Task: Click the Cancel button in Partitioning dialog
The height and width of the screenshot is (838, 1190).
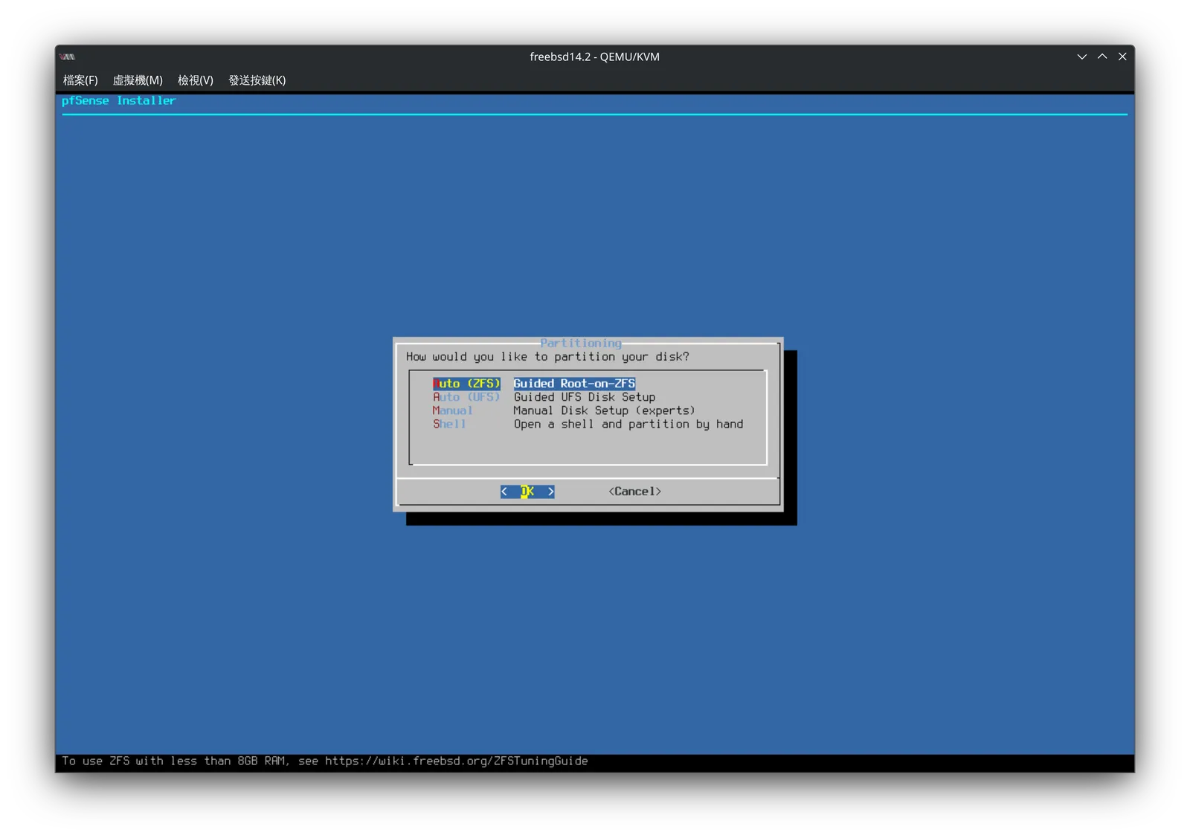Action: click(x=635, y=491)
